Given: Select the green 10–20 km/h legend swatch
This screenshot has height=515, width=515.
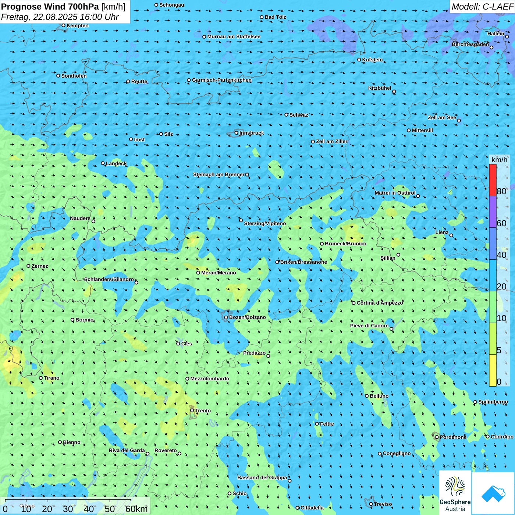Looking at the screenshot, I should (x=493, y=307).
